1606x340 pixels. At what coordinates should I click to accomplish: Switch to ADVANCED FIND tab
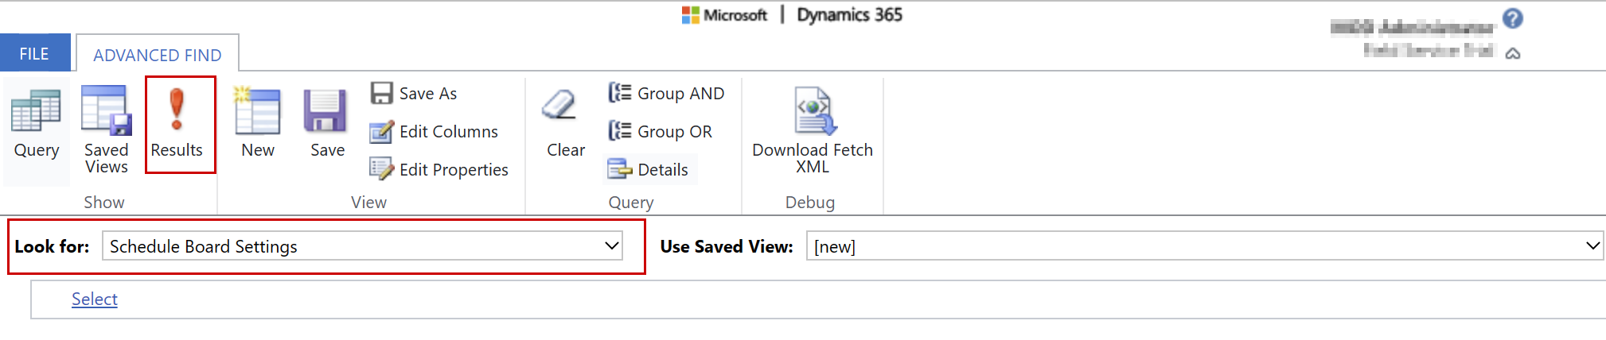[x=158, y=55]
